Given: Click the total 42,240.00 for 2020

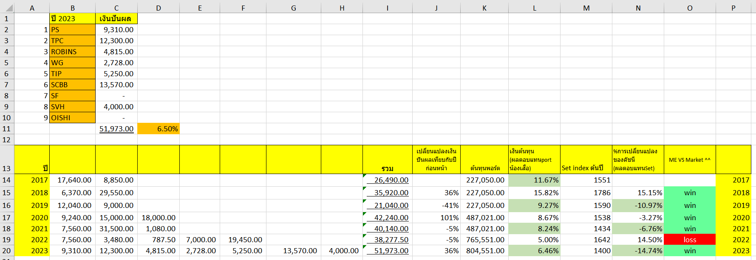Looking at the screenshot, I should click(388, 218).
